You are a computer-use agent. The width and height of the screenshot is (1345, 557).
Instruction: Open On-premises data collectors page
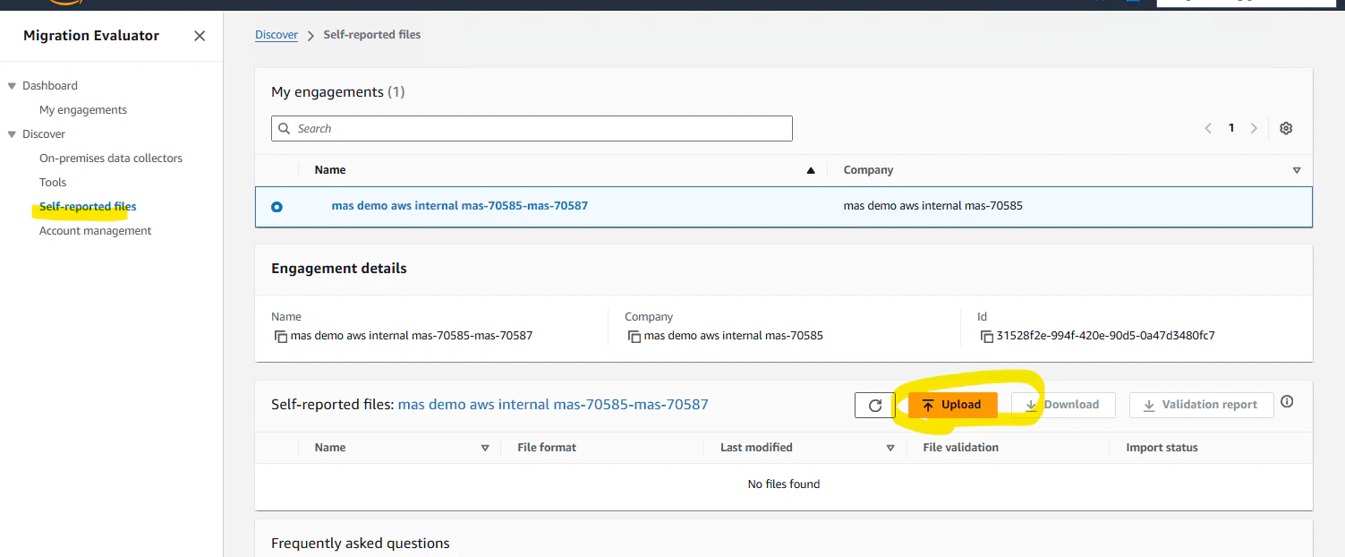tap(111, 159)
